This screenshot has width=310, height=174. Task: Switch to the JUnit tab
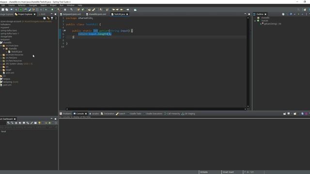pyautogui.click(x=42, y=14)
